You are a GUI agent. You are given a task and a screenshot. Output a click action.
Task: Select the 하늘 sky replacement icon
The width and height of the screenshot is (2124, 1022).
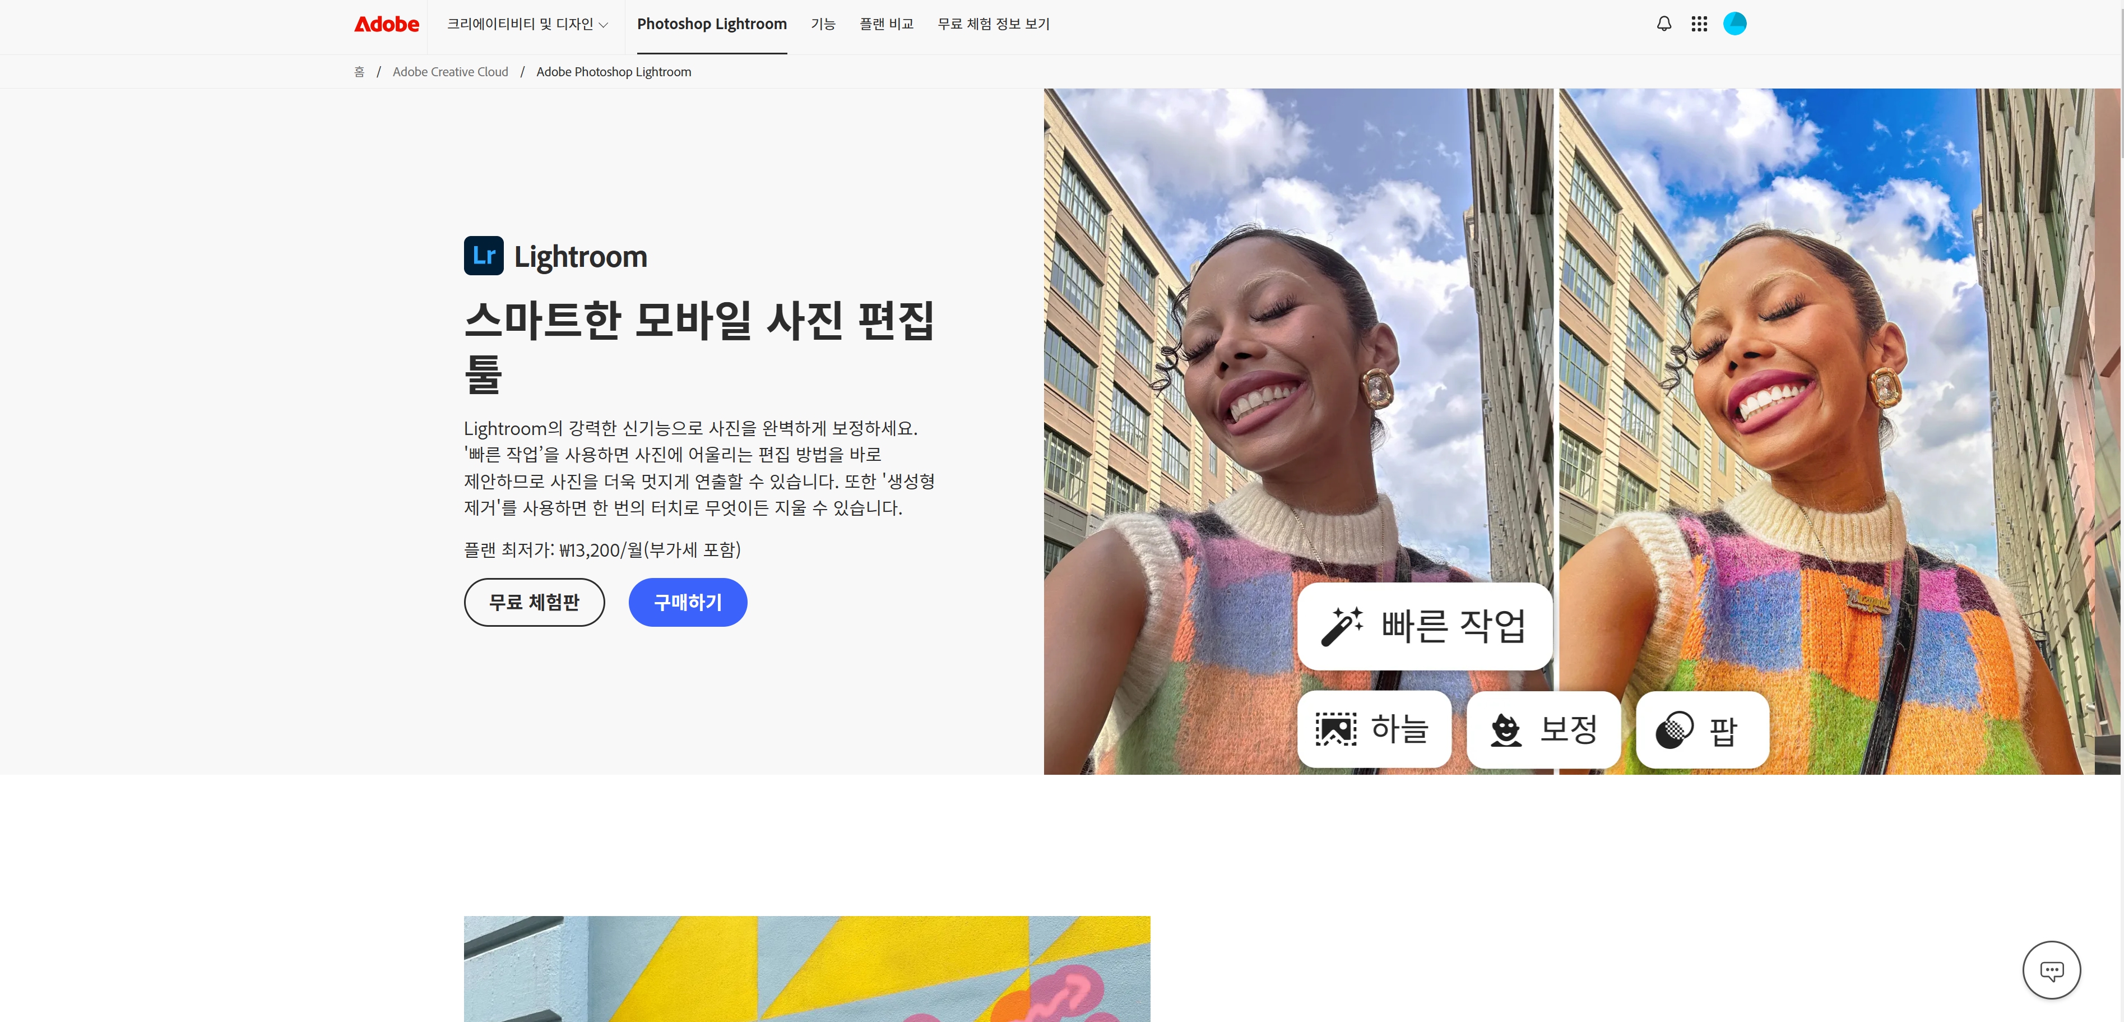click(x=1374, y=729)
